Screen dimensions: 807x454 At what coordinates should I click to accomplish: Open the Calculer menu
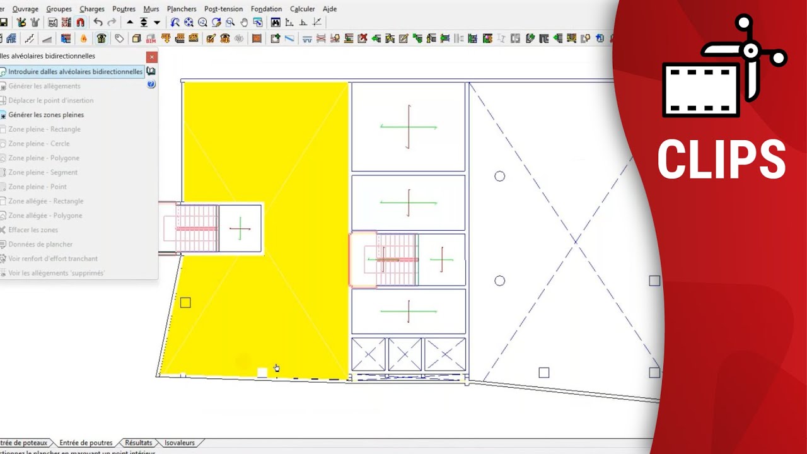pyautogui.click(x=302, y=9)
